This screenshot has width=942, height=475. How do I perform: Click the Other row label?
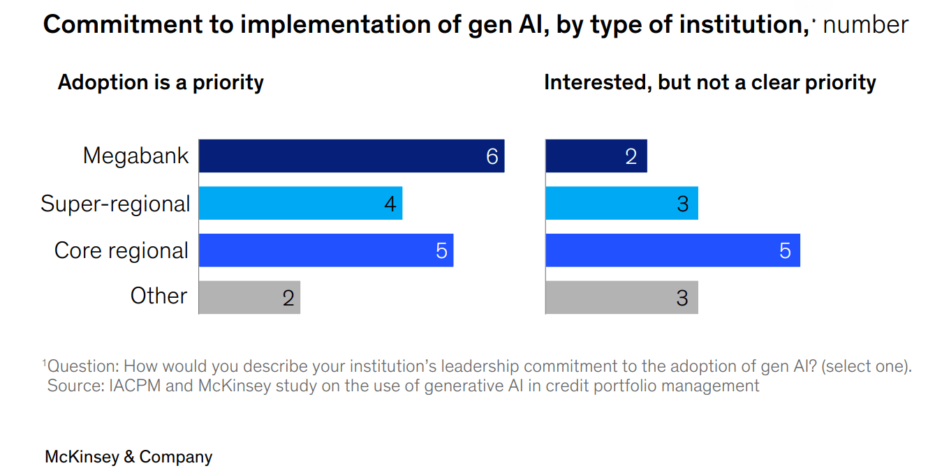159,296
